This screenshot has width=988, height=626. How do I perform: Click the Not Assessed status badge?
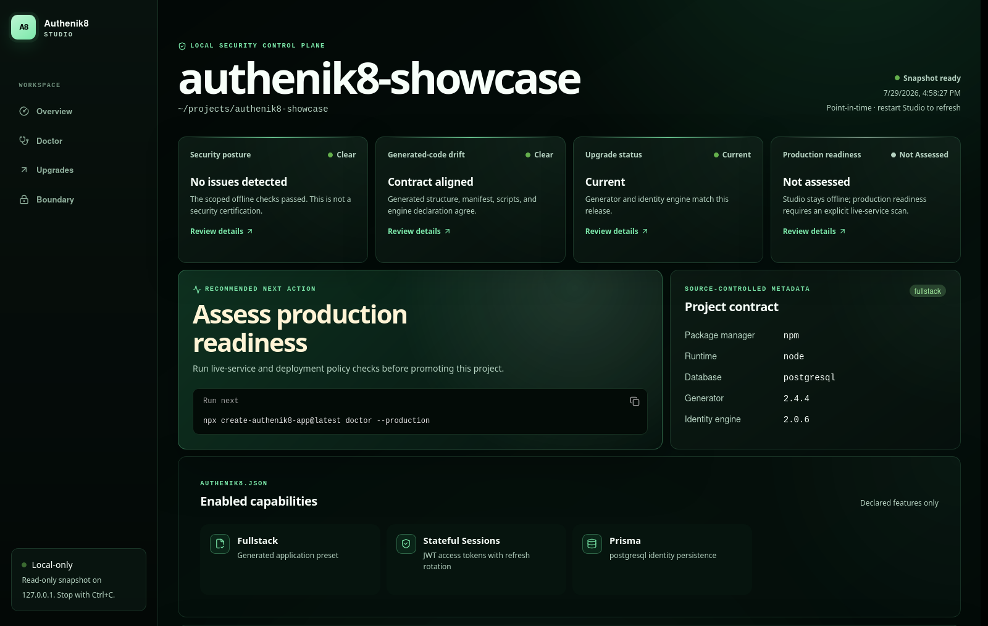click(x=919, y=155)
